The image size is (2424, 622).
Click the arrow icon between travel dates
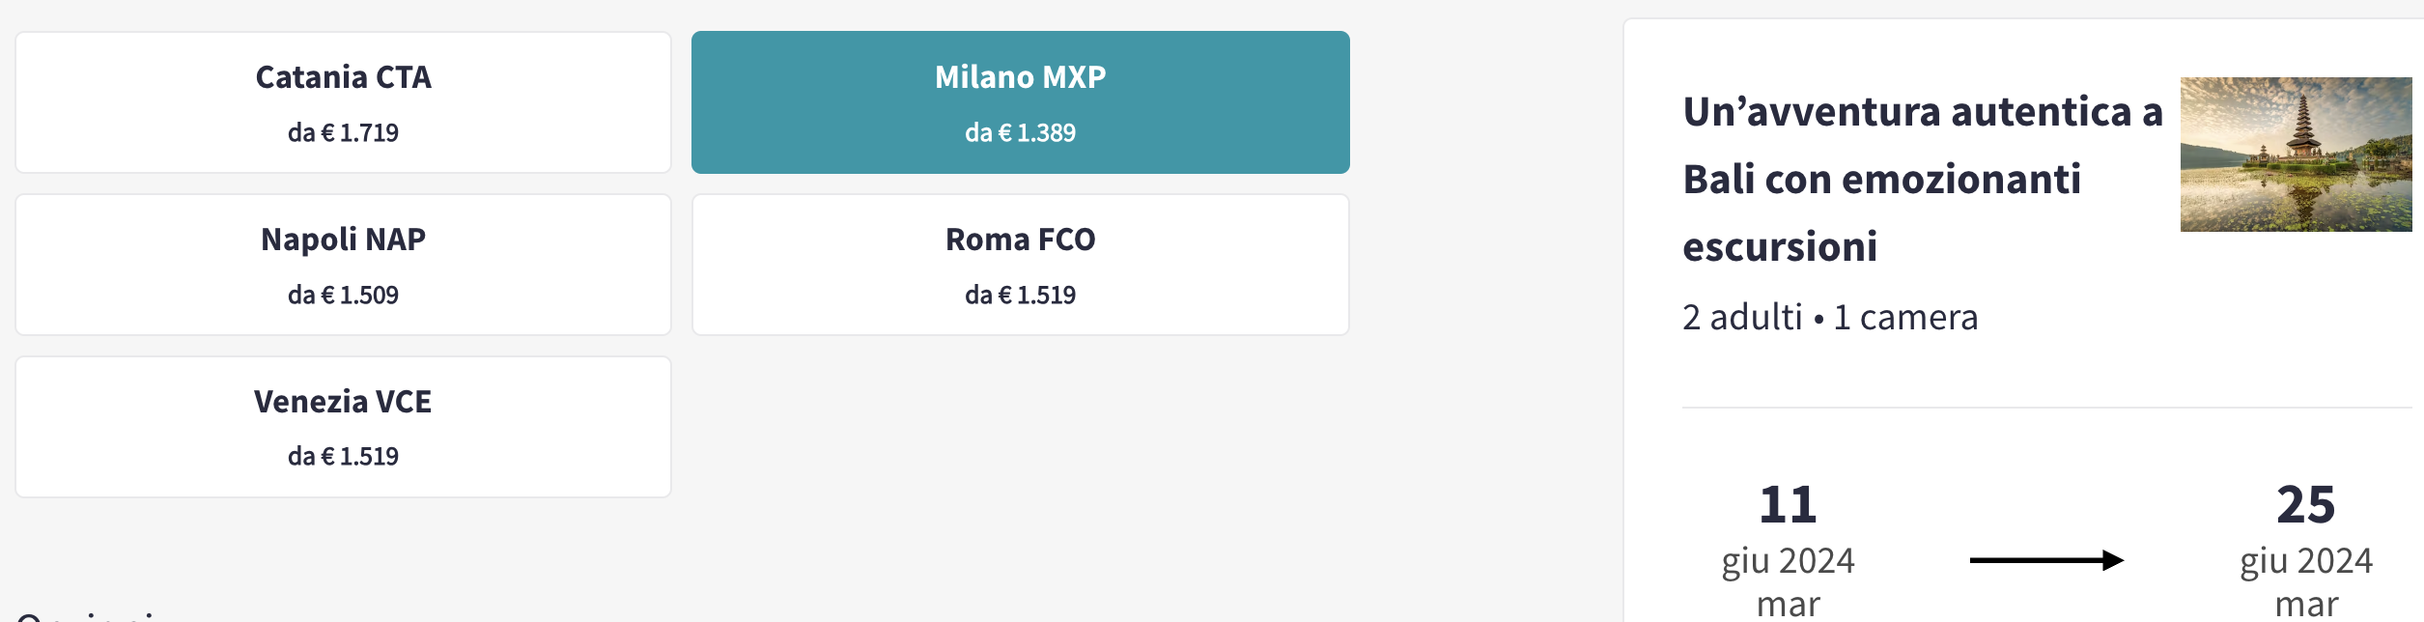[x=2046, y=560]
